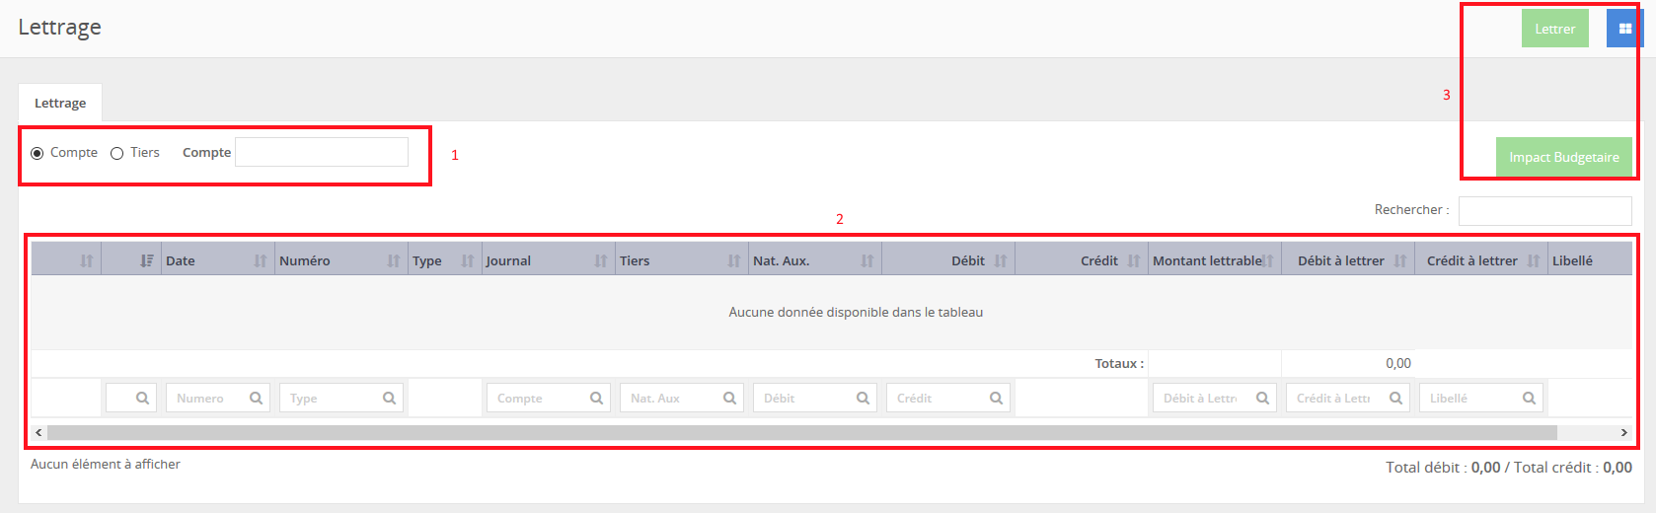1656x513 pixels.
Task: Click horizontal scrollbar right arrow
Action: [x=1623, y=433]
